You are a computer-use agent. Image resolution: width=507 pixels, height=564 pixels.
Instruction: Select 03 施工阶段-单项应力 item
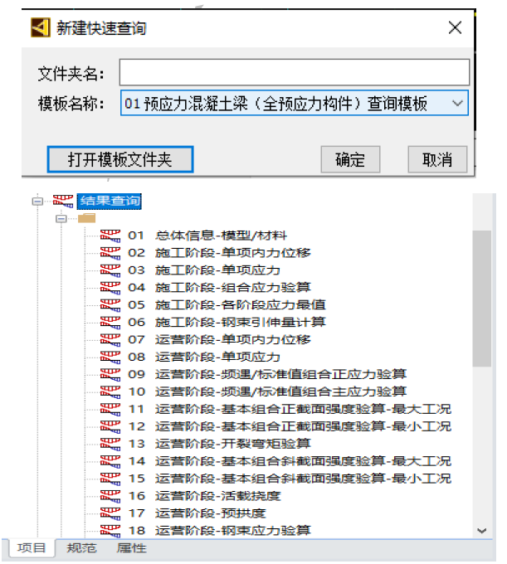[x=204, y=270]
